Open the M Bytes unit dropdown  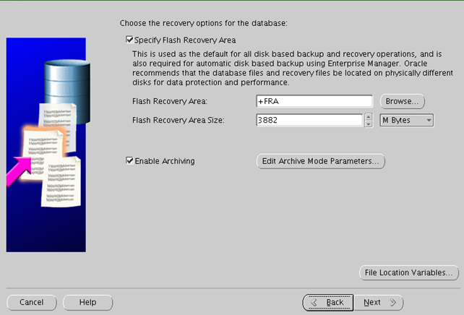(x=407, y=120)
